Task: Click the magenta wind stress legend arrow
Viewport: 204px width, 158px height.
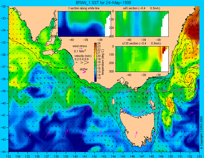Action: tap(80, 48)
